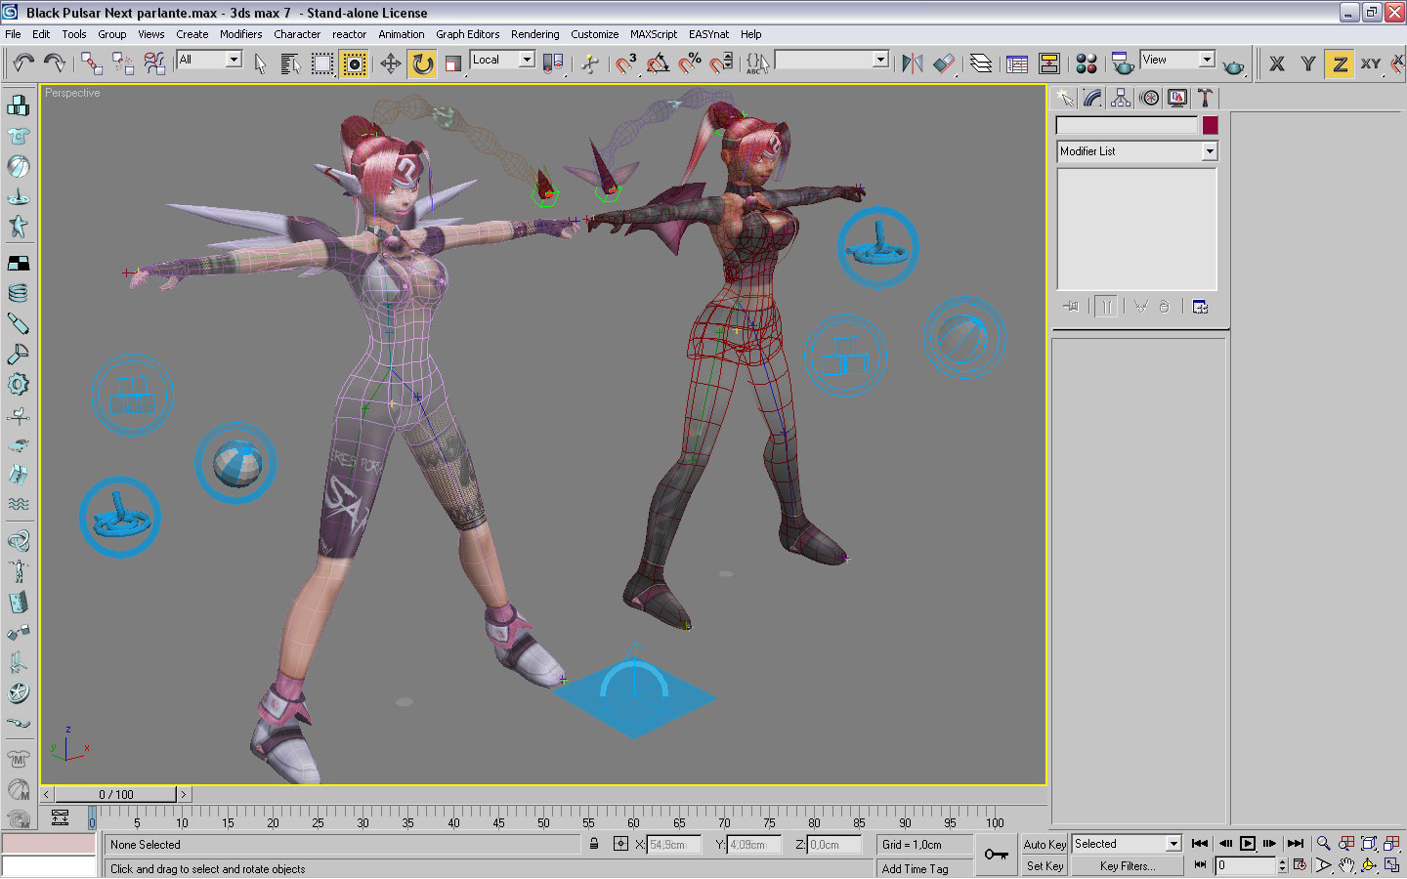Open the Render Scene dialog
The width and height of the screenshot is (1407, 879).
tap(1124, 63)
